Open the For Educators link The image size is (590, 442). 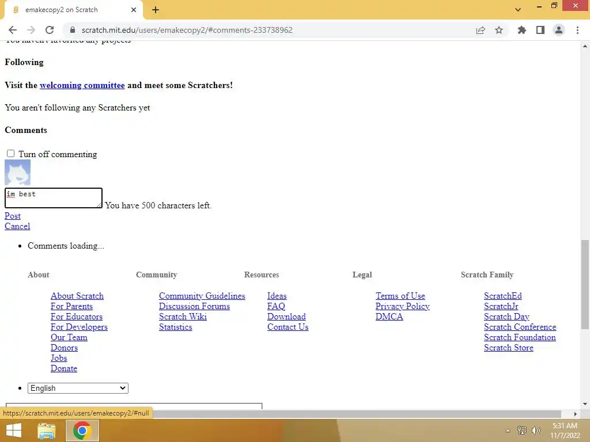[x=77, y=317]
